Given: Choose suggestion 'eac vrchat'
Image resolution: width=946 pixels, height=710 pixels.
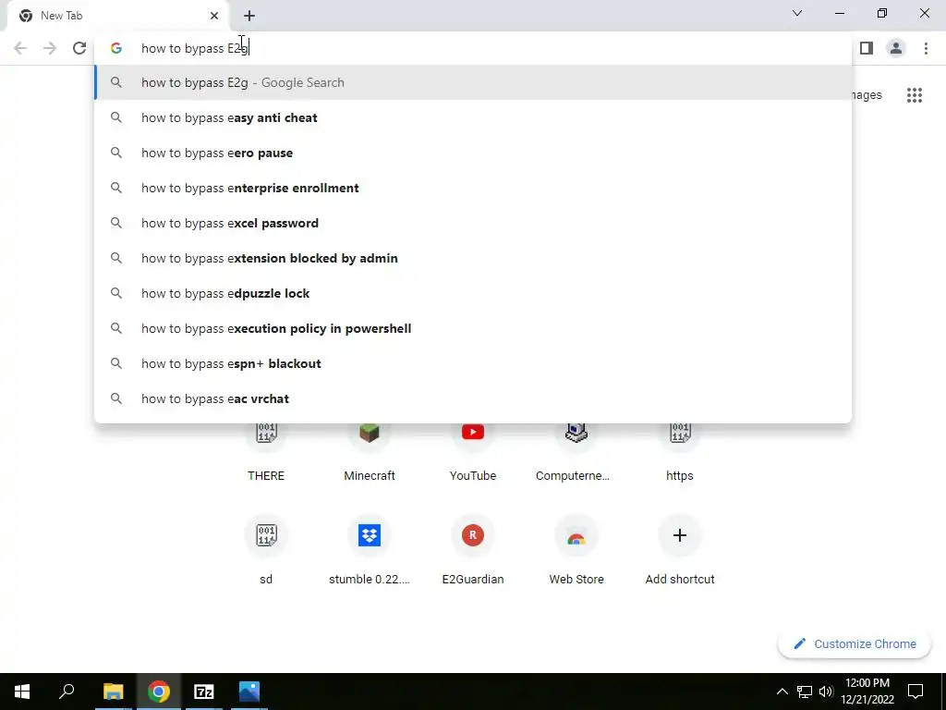Looking at the screenshot, I should tap(473, 398).
